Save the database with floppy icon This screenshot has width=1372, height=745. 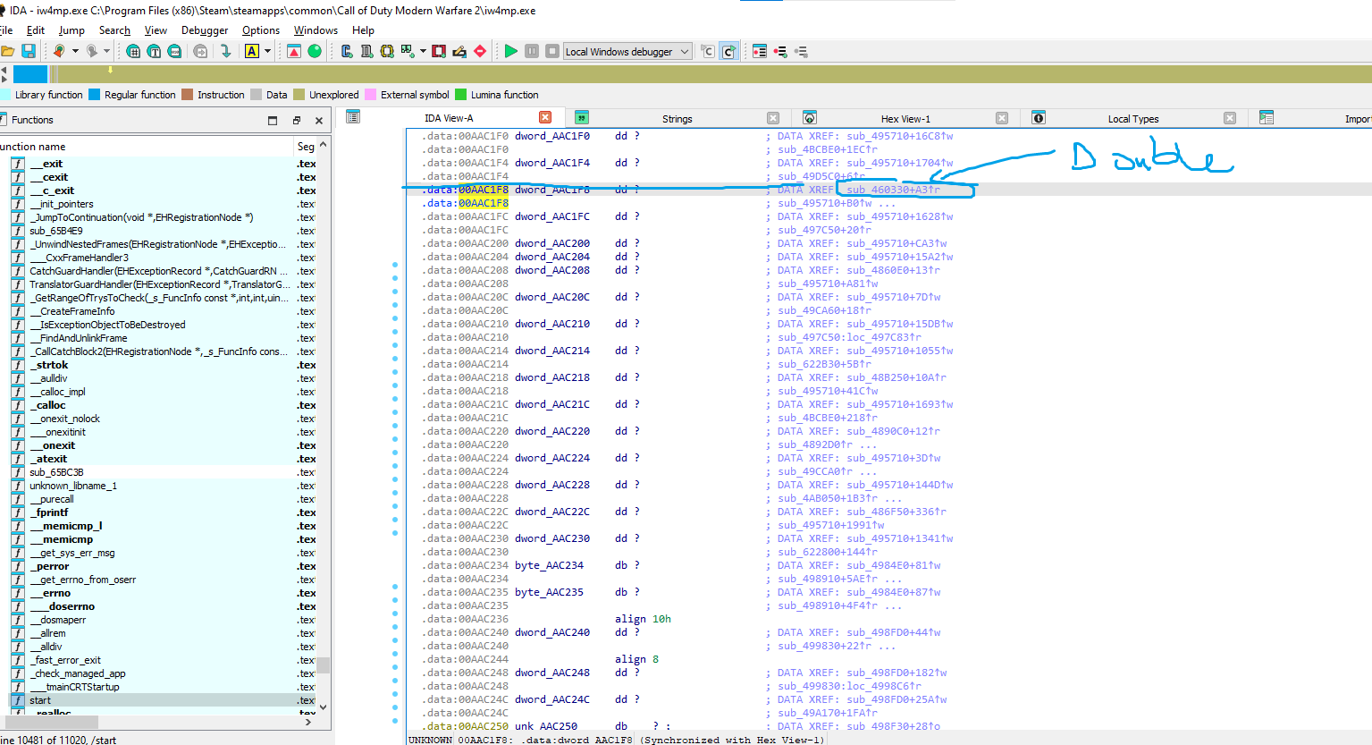click(x=29, y=51)
